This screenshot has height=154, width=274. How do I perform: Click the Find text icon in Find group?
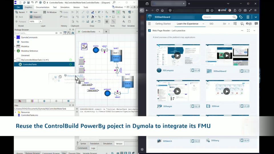point(124,12)
